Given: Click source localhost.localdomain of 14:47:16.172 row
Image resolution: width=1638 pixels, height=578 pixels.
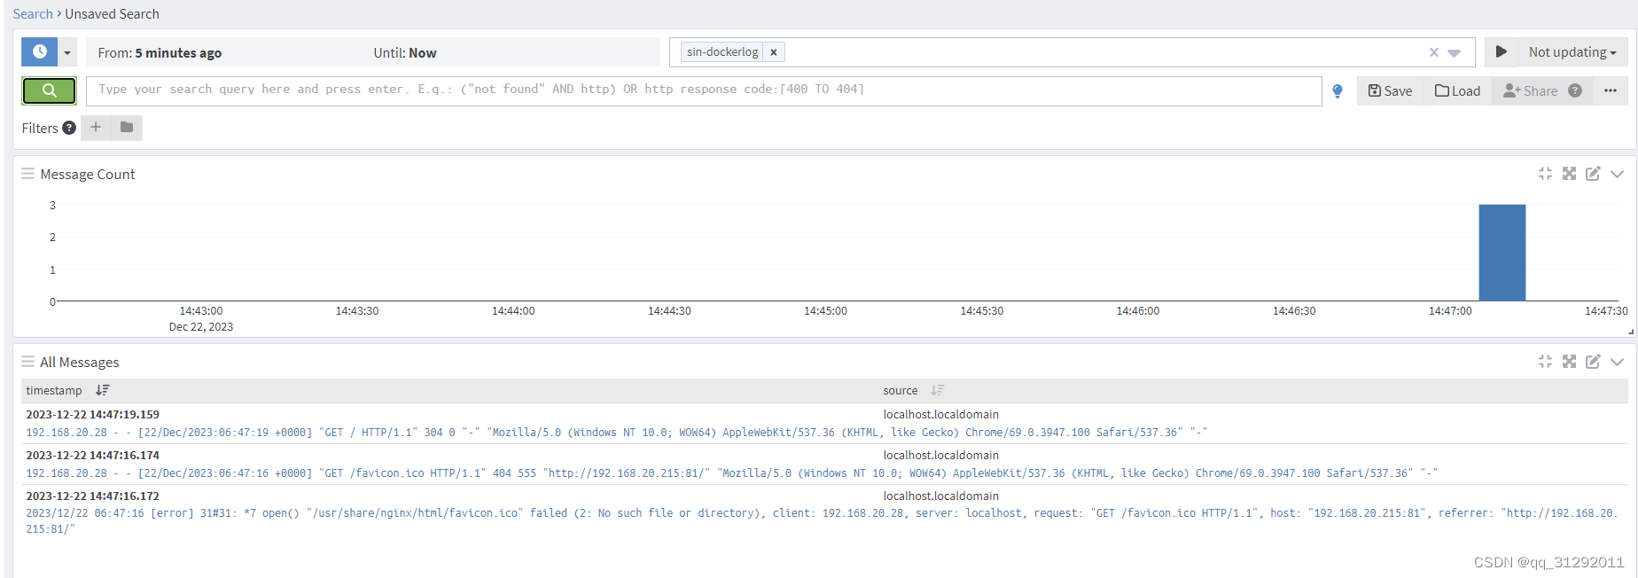Looking at the screenshot, I should [940, 496].
